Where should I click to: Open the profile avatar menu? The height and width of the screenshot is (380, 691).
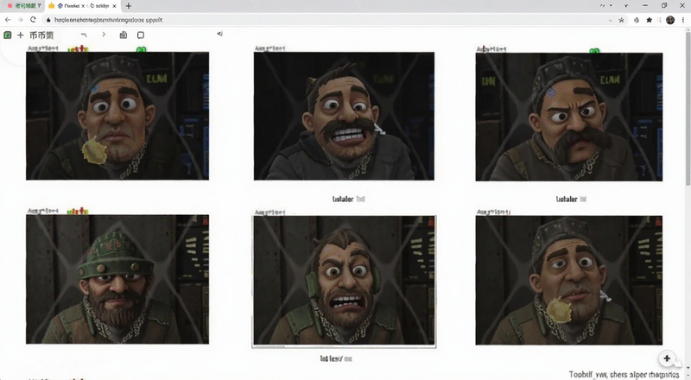click(x=670, y=20)
